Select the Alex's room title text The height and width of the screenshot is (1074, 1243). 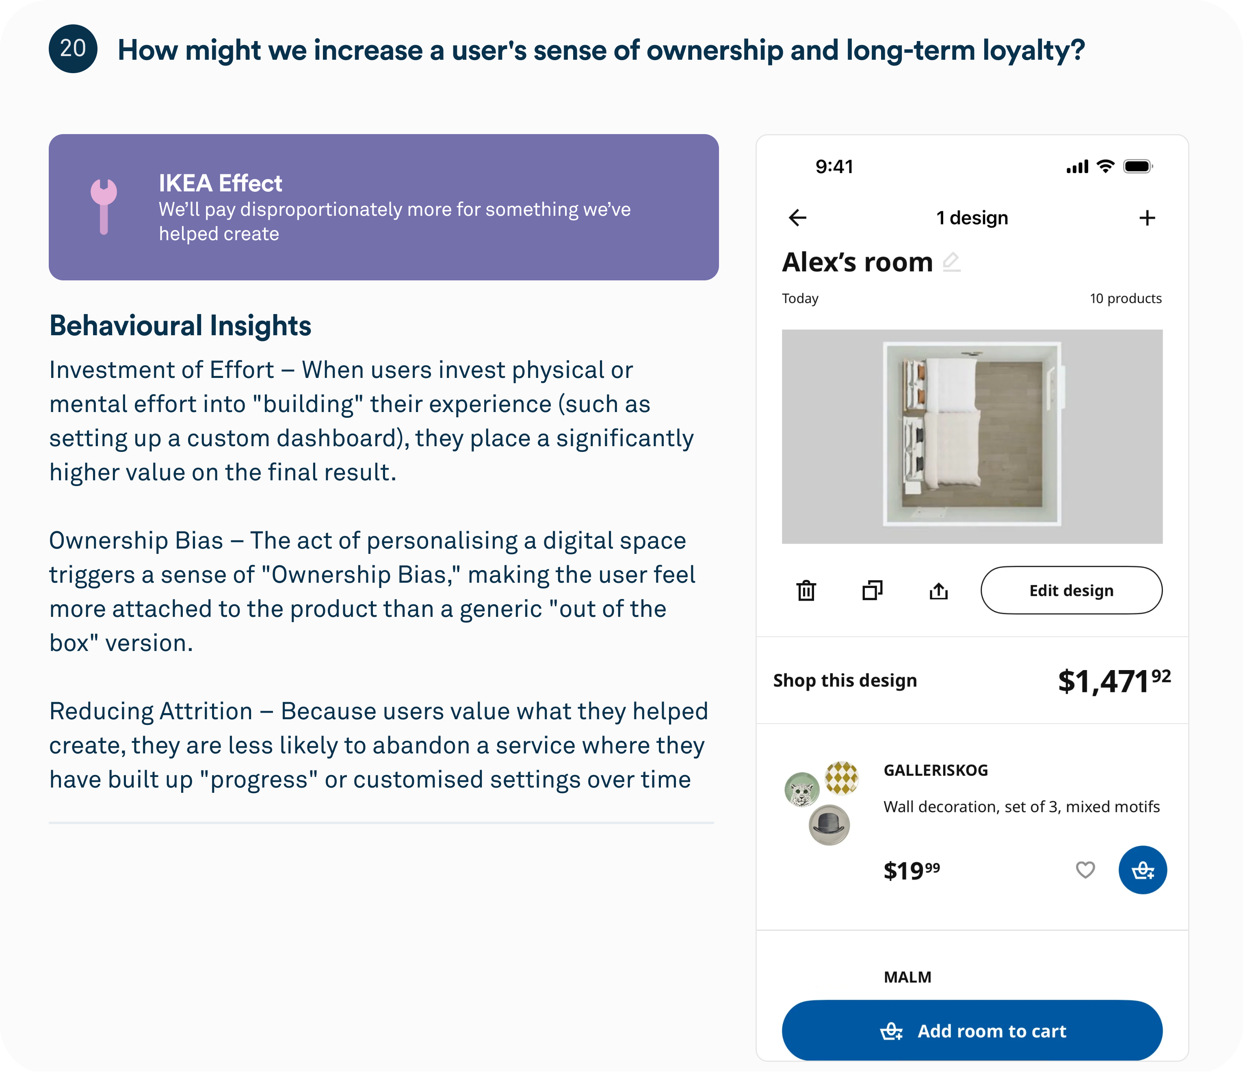point(857,262)
